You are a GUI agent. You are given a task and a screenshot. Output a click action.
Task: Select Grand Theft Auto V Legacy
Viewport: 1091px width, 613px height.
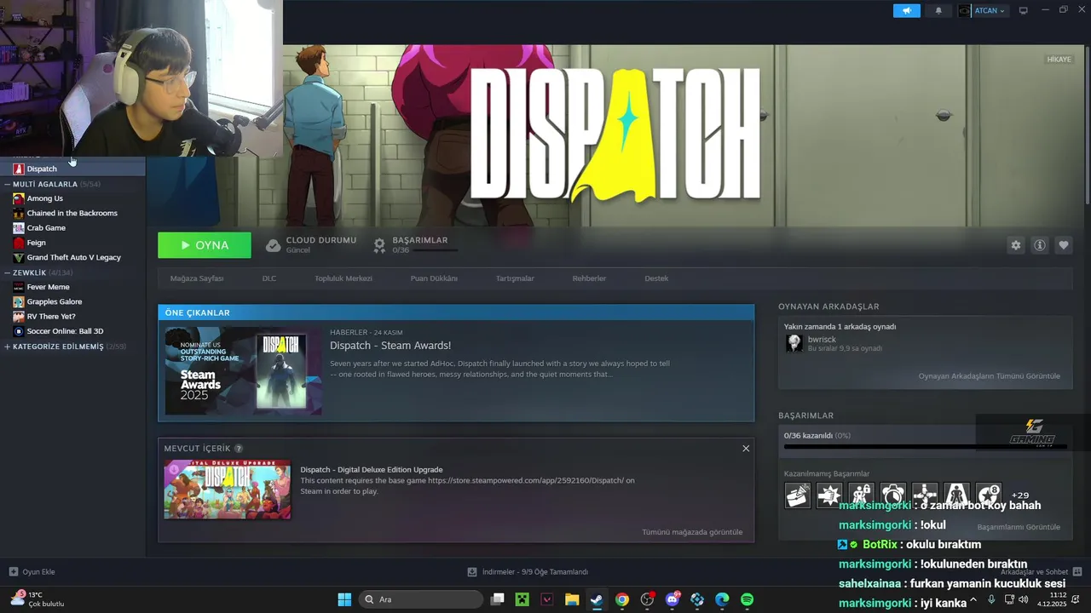[x=72, y=257]
